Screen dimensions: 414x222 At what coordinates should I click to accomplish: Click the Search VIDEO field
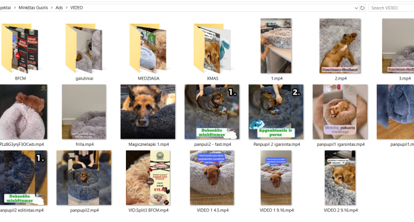(392, 8)
